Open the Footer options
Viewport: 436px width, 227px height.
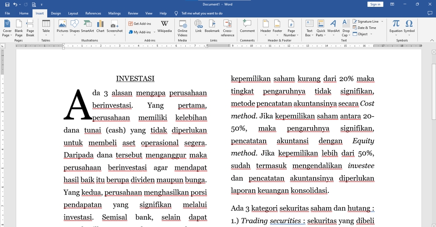(277, 28)
